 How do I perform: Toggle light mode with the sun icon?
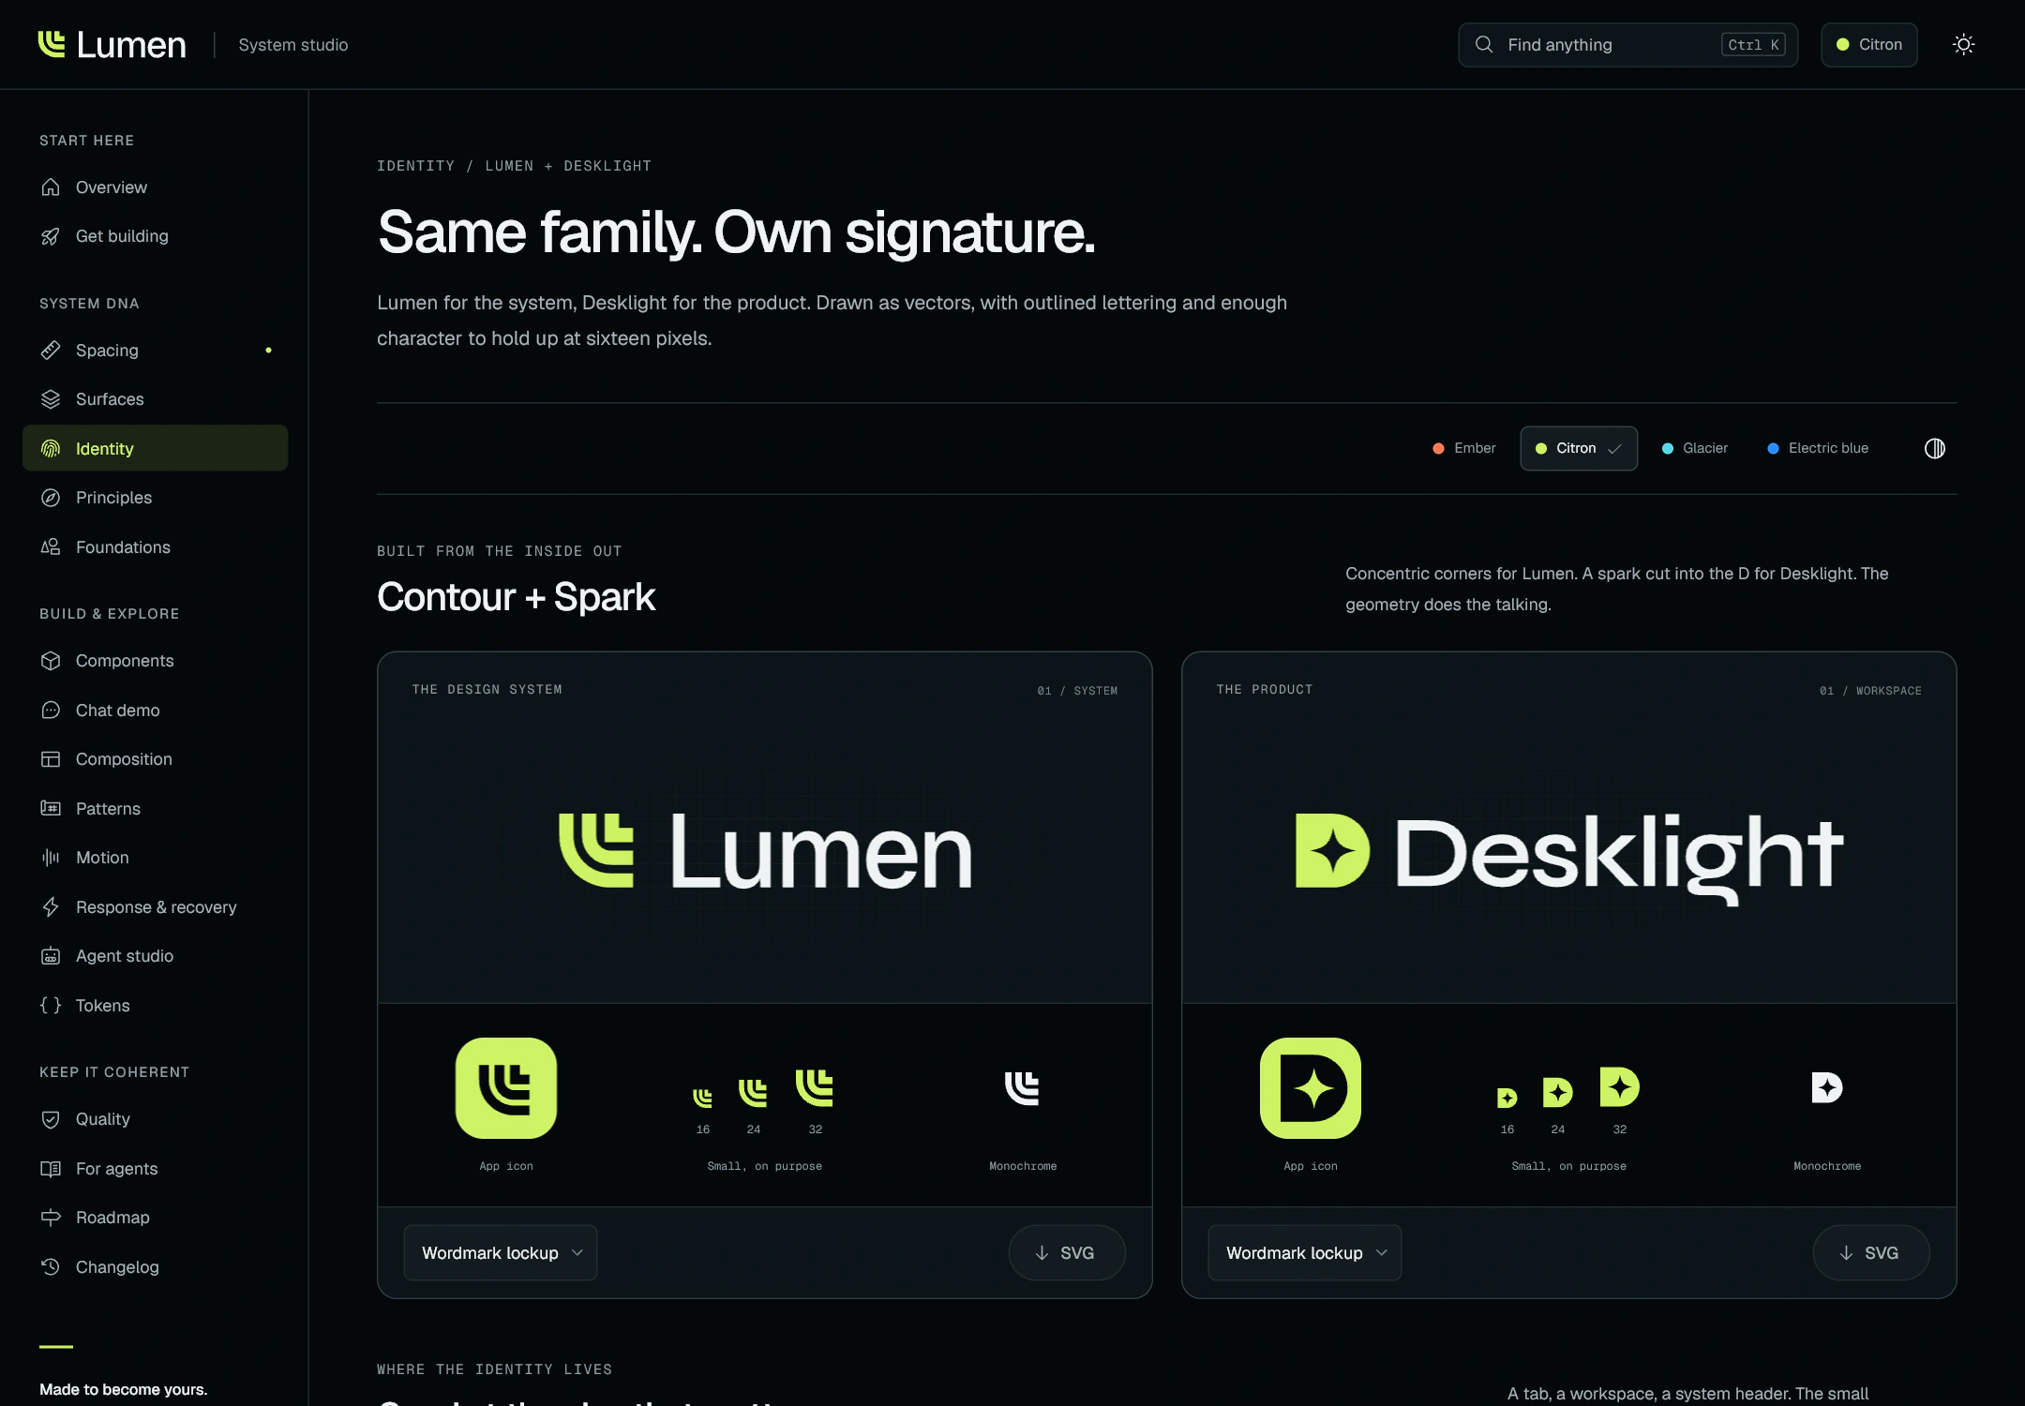point(1964,45)
